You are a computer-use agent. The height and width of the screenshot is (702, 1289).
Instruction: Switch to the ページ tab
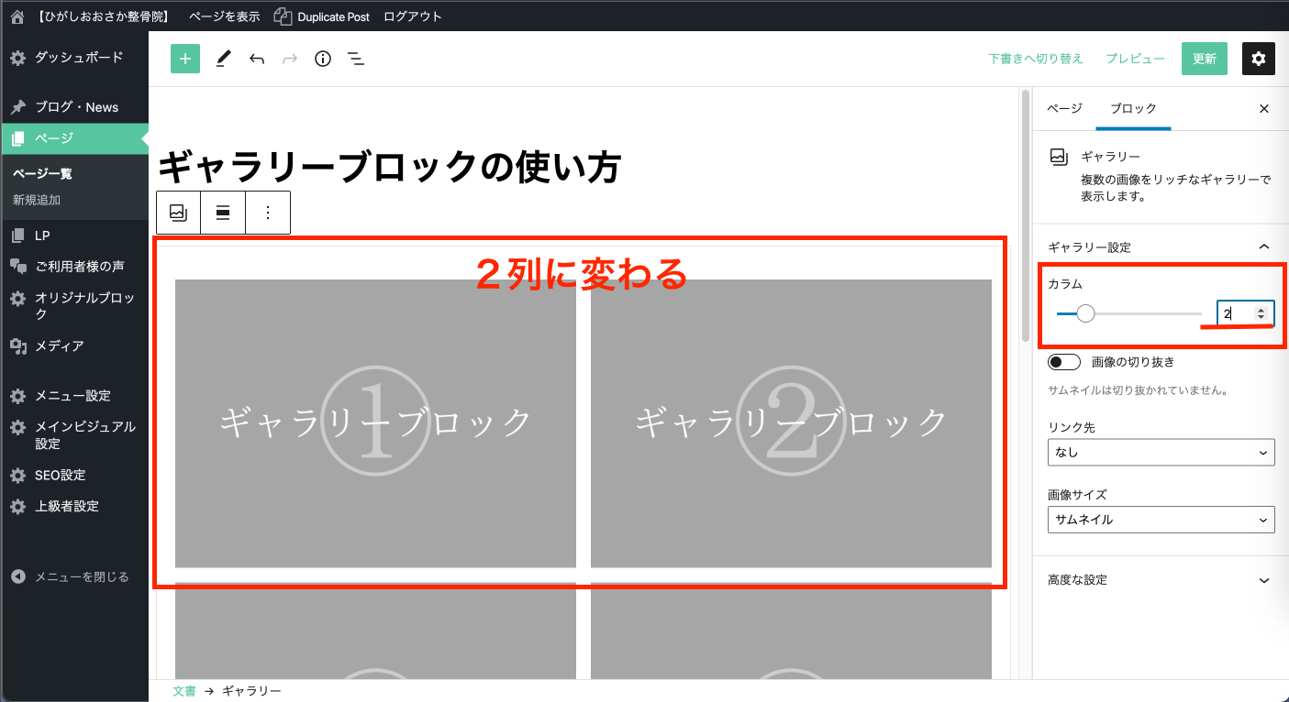point(1064,108)
